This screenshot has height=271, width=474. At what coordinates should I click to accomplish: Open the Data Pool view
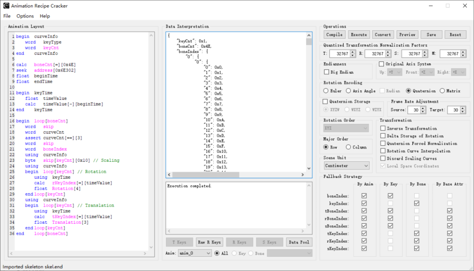click(300, 242)
